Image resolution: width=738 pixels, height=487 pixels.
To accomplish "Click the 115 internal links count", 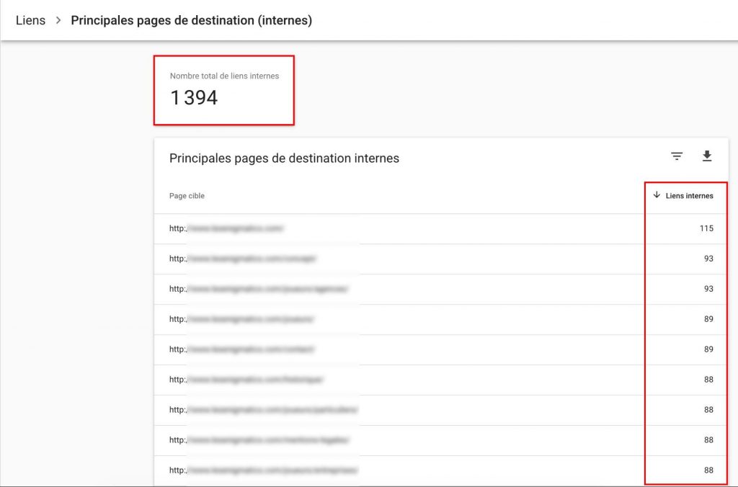I will (x=706, y=228).
